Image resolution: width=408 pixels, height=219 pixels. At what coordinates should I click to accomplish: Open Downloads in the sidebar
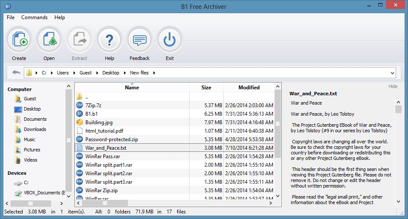click(35, 129)
